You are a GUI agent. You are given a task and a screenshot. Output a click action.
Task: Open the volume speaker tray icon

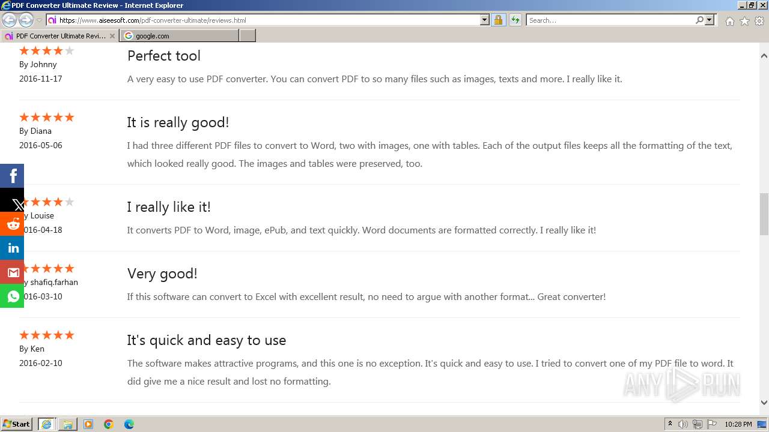[683, 424]
